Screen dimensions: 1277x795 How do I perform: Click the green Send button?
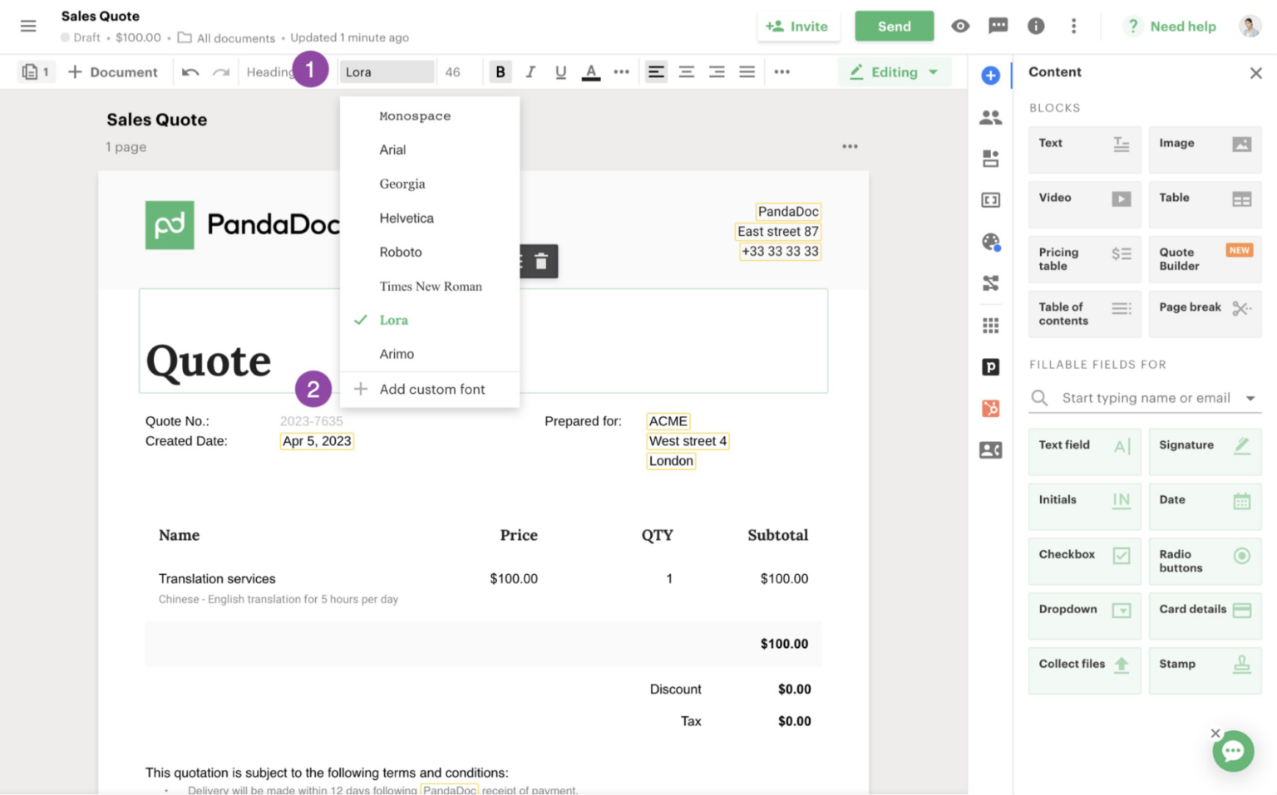pos(894,26)
